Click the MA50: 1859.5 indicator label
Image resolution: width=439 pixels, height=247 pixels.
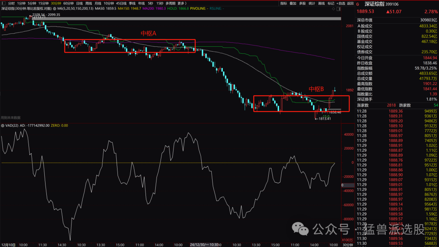(105, 9)
